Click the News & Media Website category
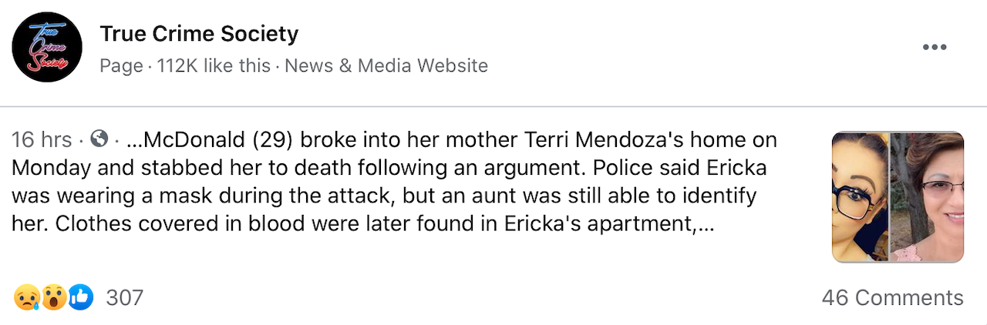This screenshot has height=325, width=987. click(386, 66)
